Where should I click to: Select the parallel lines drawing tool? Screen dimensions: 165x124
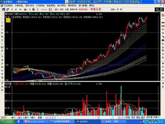point(2,22)
